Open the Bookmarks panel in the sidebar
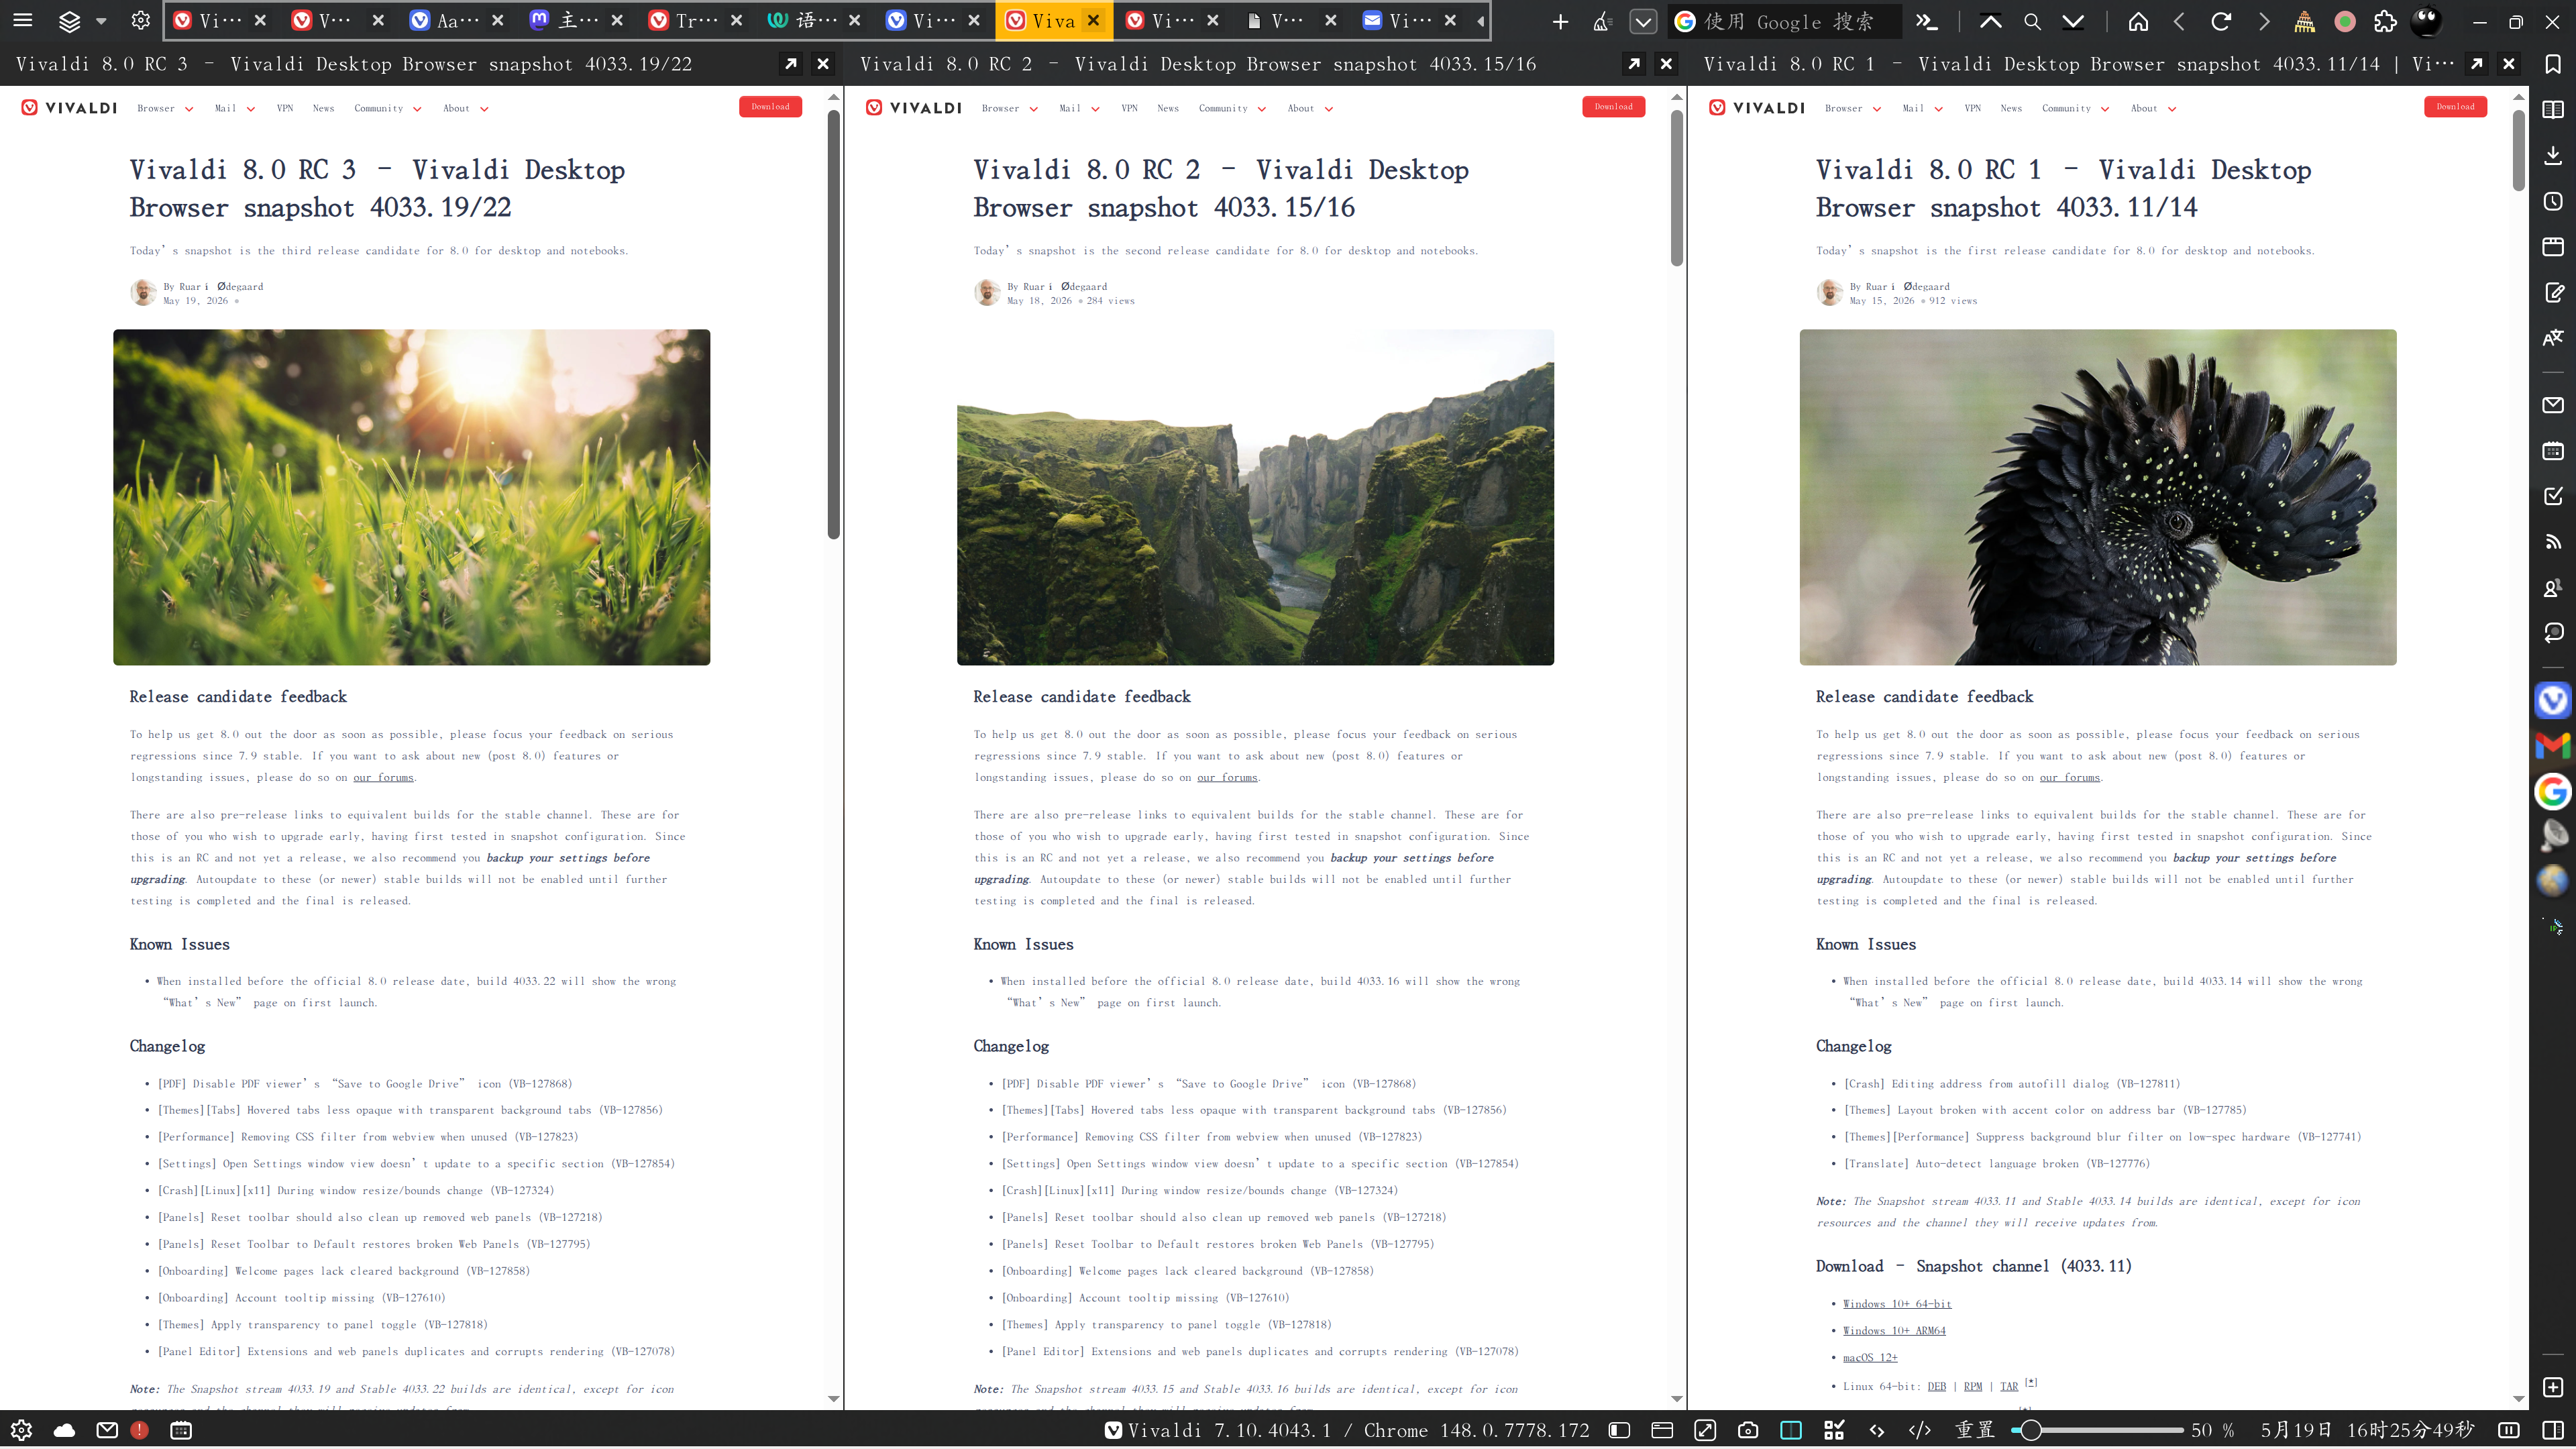Screen dimensions: 2576x1449 coord(2553,64)
